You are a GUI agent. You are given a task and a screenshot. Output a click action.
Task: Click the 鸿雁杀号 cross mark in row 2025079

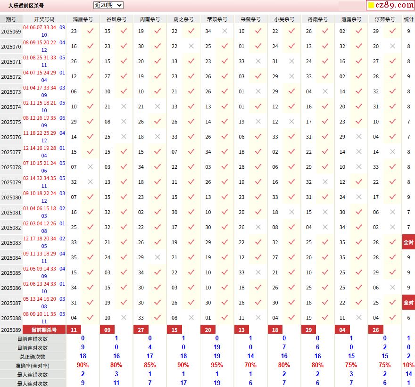click(90, 182)
